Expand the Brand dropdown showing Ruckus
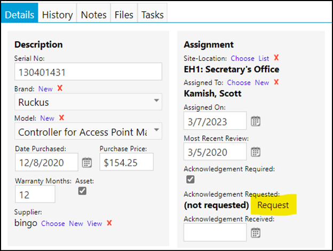333x251 pixels. point(88,102)
